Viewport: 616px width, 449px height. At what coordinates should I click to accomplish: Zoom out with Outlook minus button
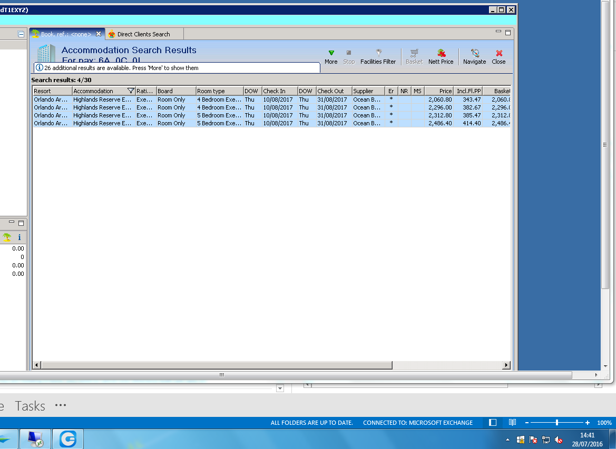click(x=527, y=423)
